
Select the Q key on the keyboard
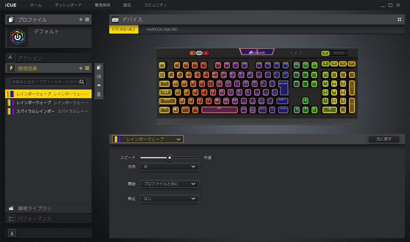coord(176,83)
